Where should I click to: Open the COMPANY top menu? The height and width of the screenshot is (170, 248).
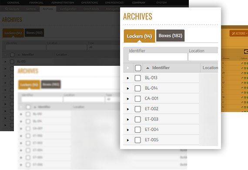click(138, 3)
